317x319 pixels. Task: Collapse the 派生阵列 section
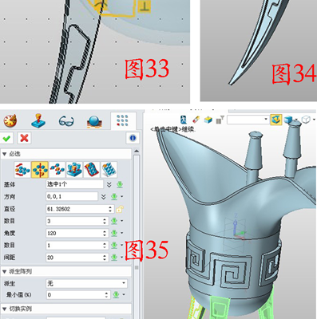[x=4, y=271]
